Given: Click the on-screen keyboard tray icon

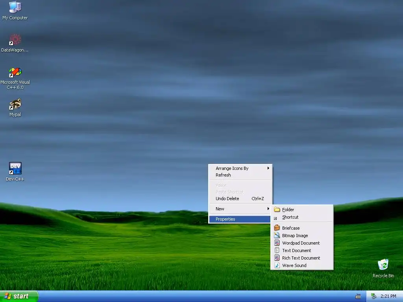Looking at the screenshot, I should (x=358, y=296).
